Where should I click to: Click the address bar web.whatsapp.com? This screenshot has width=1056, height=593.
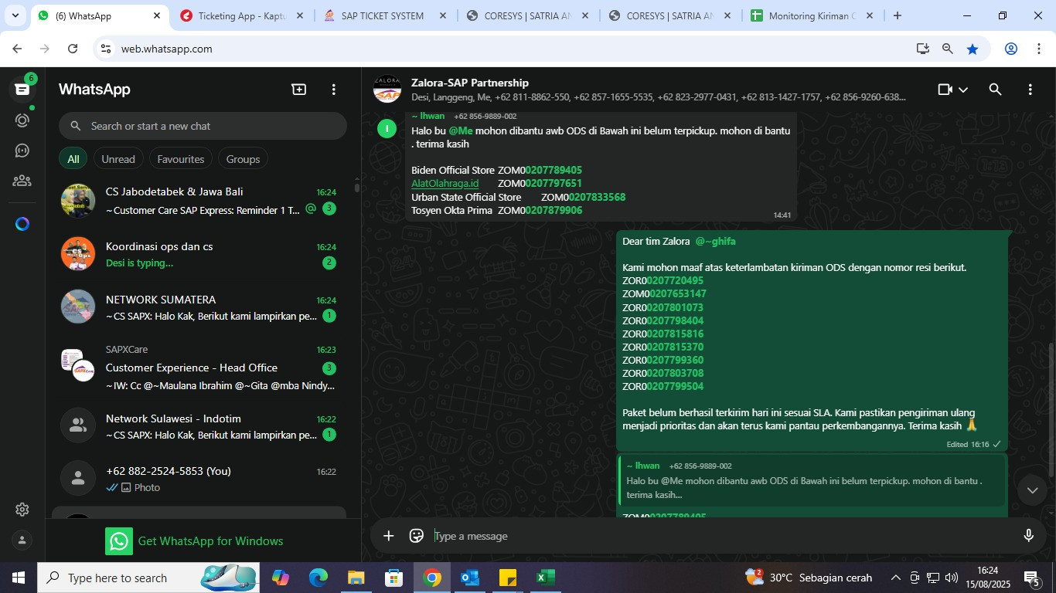click(x=166, y=49)
